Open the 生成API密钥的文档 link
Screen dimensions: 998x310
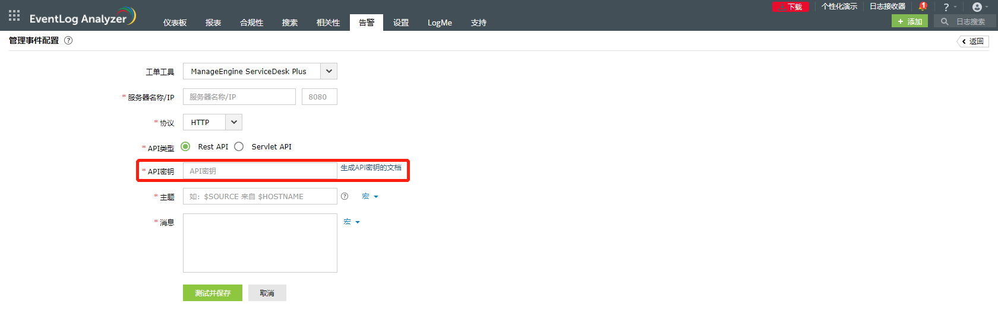point(371,168)
